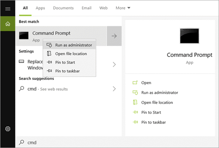This screenshot has width=219, height=148.
Task: Click the search box containing cmd
Action: click(x=117, y=142)
